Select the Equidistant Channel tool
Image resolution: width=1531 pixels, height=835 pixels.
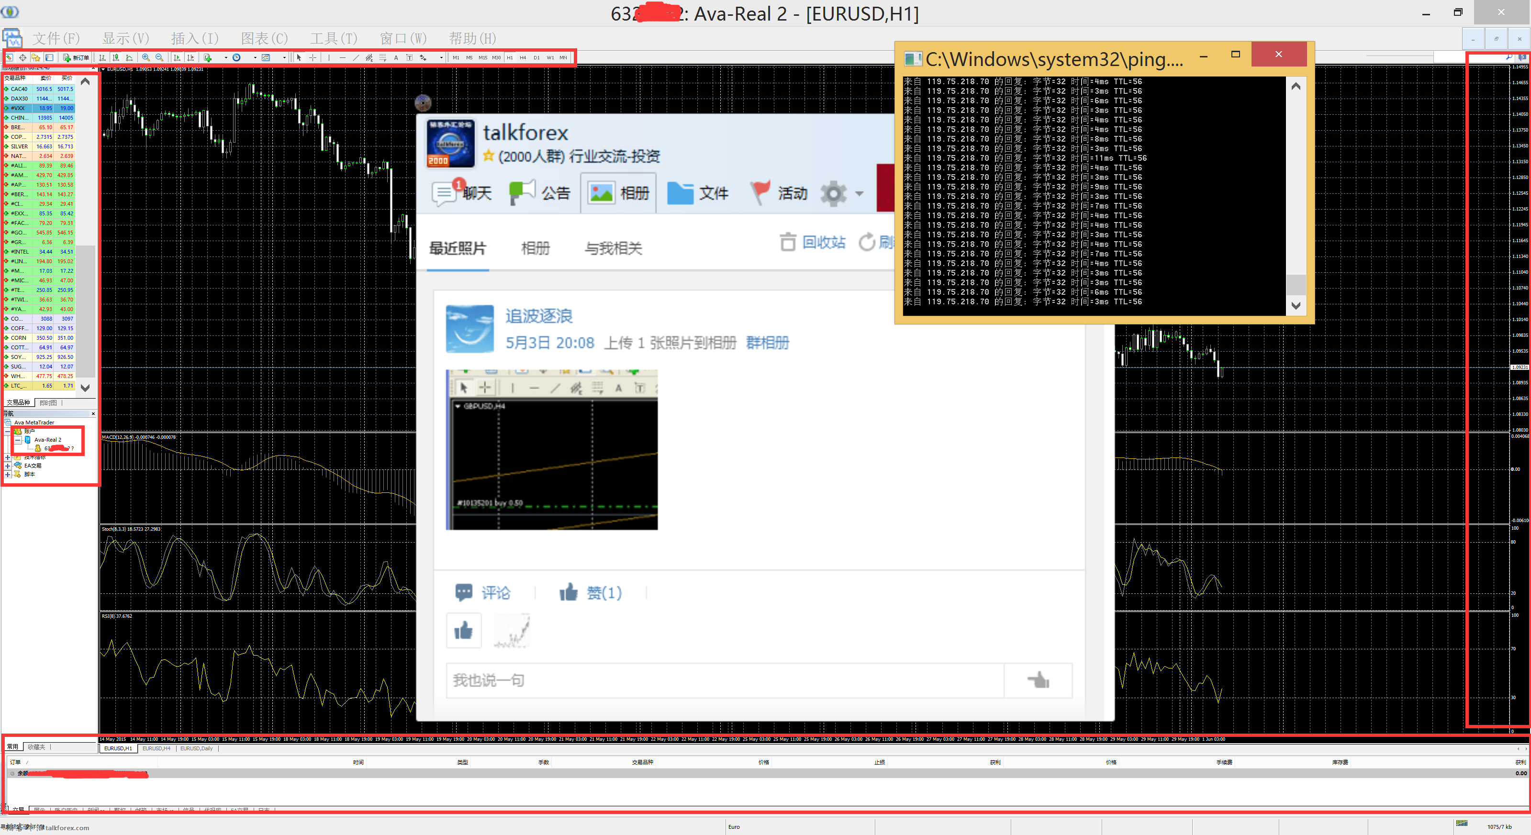point(369,57)
